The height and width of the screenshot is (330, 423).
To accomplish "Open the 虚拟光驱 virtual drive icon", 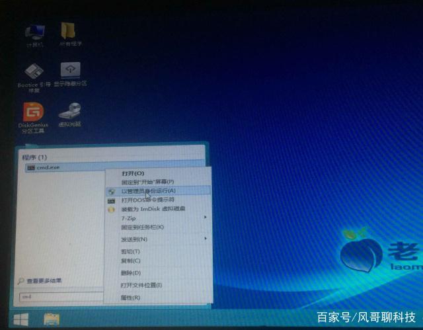I will click(x=69, y=112).
